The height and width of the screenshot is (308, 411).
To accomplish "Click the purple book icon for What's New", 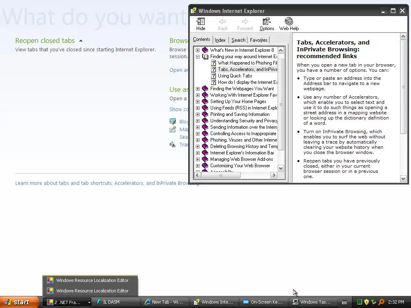I will pyautogui.click(x=205, y=50).
